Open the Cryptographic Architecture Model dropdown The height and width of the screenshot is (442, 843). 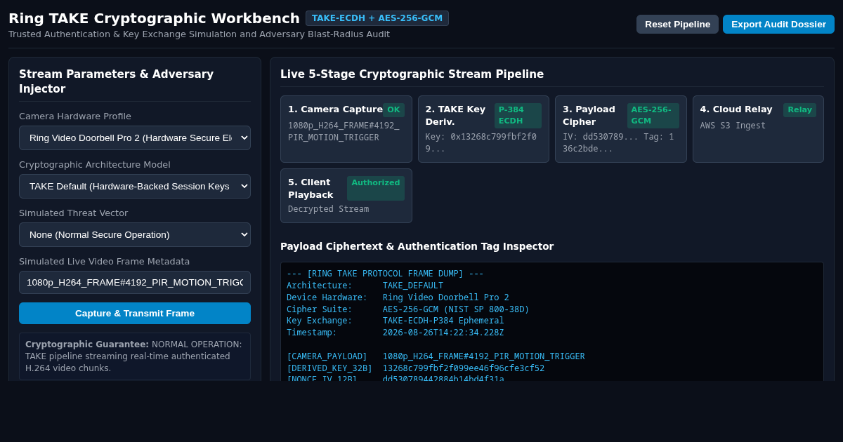[135, 186]
